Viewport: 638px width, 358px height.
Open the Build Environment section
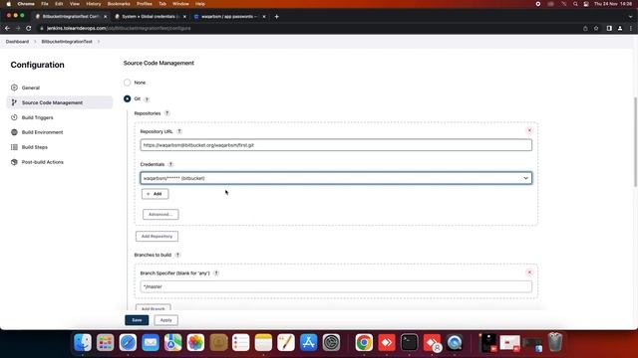pyautogui.click(x=42, y=132)
